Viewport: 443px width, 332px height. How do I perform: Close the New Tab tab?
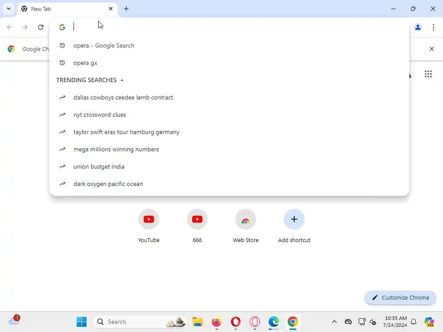(x=110, y=9)
